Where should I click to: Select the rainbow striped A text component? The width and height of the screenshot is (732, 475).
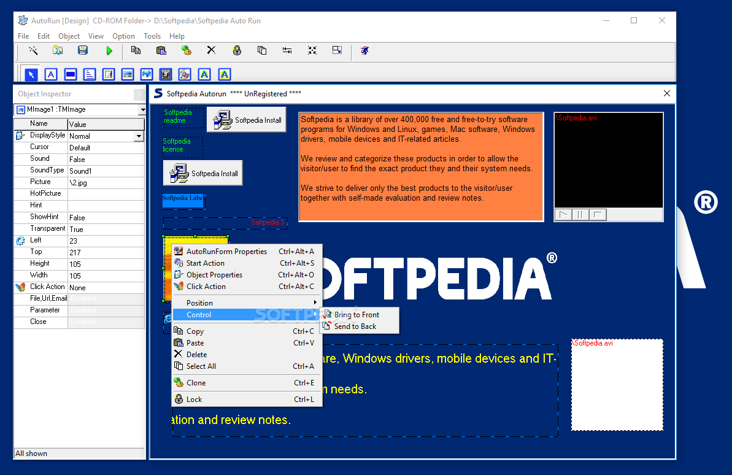pos(225,74)
